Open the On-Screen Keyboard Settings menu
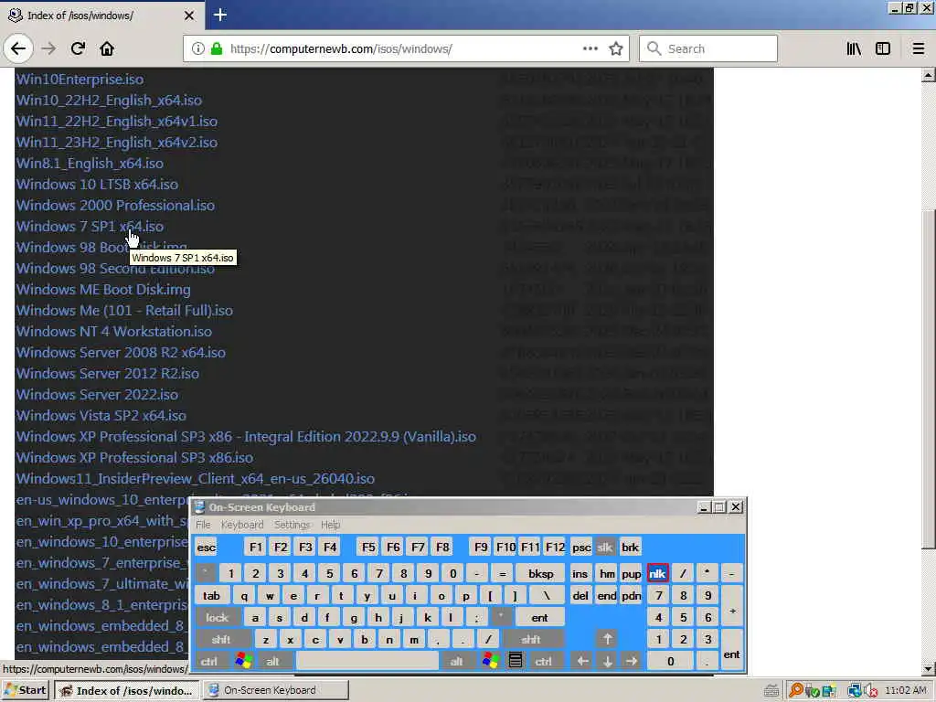Image resolution: width=936 pixels, height=702 pixels. [x=292, y=525]
